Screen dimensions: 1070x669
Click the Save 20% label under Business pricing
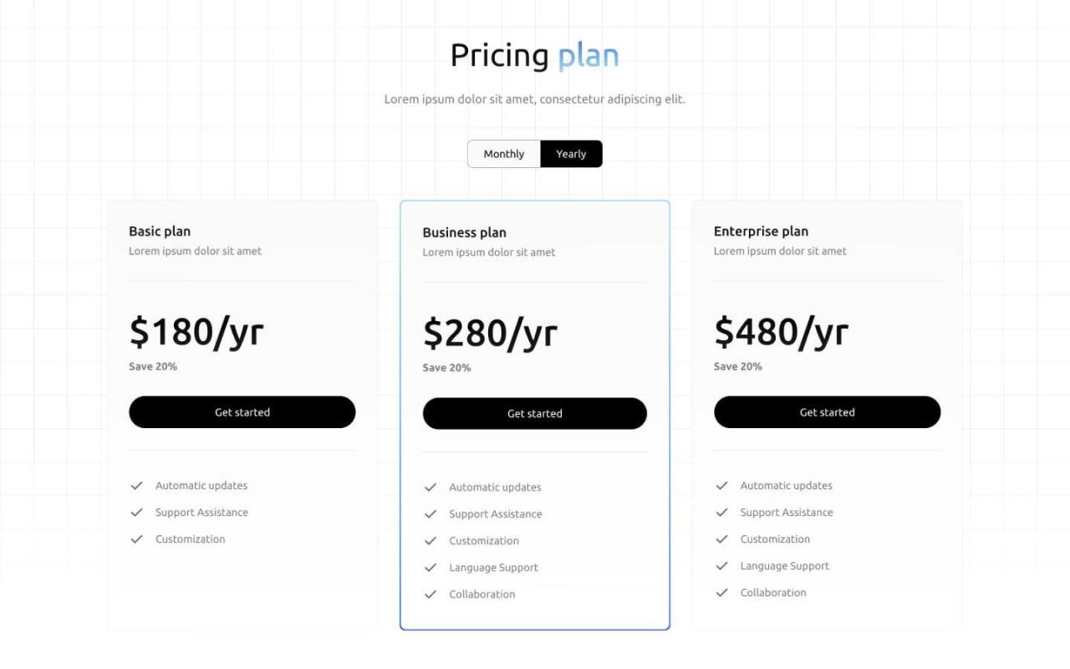point(446,367)
